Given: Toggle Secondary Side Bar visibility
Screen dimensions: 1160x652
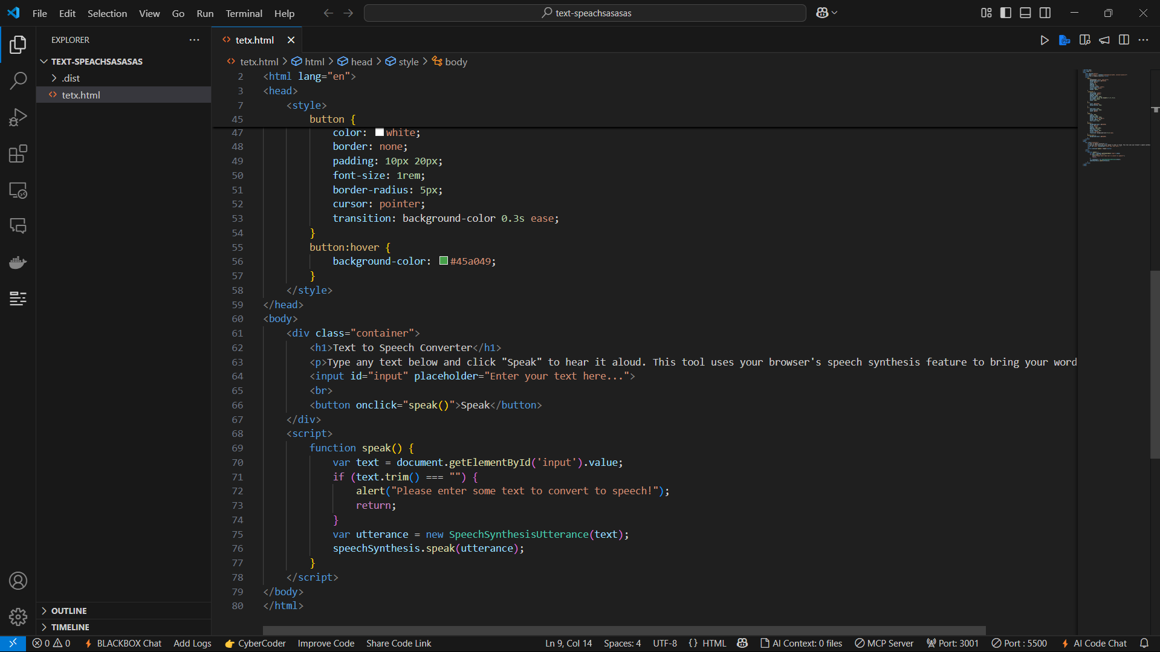Looking at the screenshot, I should pyautogui.click(x=1045, y=13).
